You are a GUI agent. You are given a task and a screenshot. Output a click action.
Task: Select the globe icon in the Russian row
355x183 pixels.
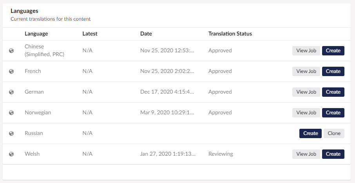tap(11, 133)
